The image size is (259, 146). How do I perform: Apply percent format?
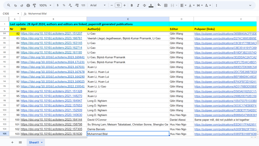[x=64, y=5]
